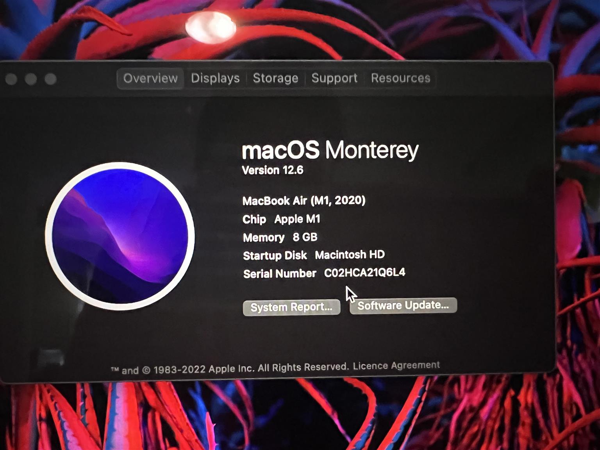The image size is (600, 450).
Task: Open the Displays tab
Action: tap(215, 79)
